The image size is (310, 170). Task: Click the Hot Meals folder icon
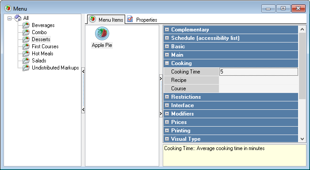tap(26, 54)
